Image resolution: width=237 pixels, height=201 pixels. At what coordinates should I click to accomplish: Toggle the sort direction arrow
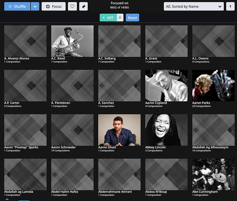coord(230,6)
